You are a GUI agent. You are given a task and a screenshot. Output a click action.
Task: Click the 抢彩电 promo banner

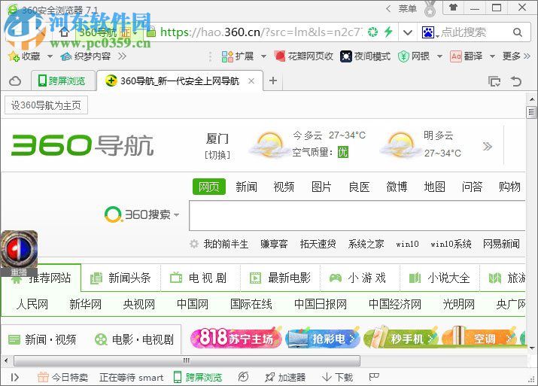(x=323, y=339)
